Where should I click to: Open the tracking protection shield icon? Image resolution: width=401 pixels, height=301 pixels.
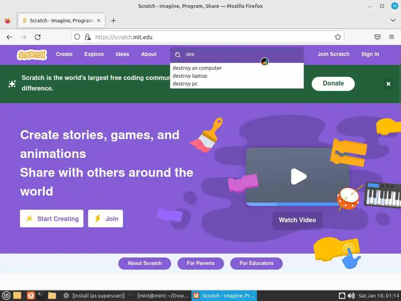point(77,37)
